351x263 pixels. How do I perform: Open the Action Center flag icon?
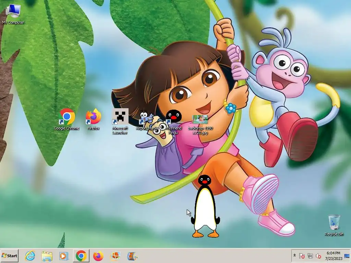point(302,255)
